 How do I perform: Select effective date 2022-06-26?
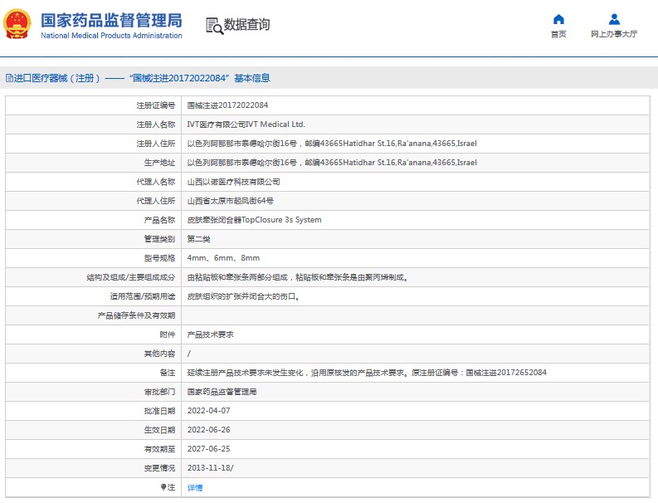click(208, 430)
